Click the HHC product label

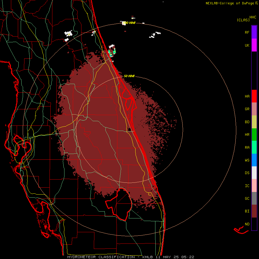click(253, 17)
